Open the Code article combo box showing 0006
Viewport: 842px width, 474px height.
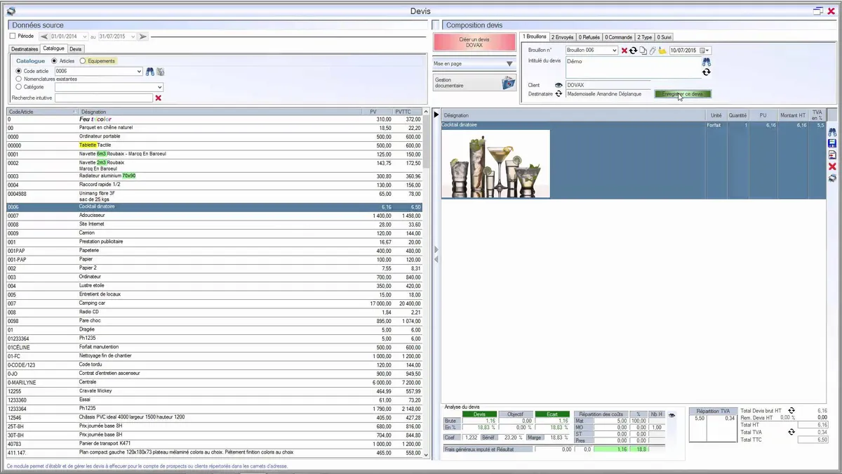[x=140, y=71]
